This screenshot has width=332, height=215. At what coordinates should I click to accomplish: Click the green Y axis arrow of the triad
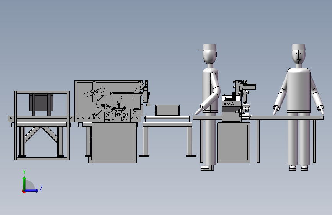[x=25, y=183]
